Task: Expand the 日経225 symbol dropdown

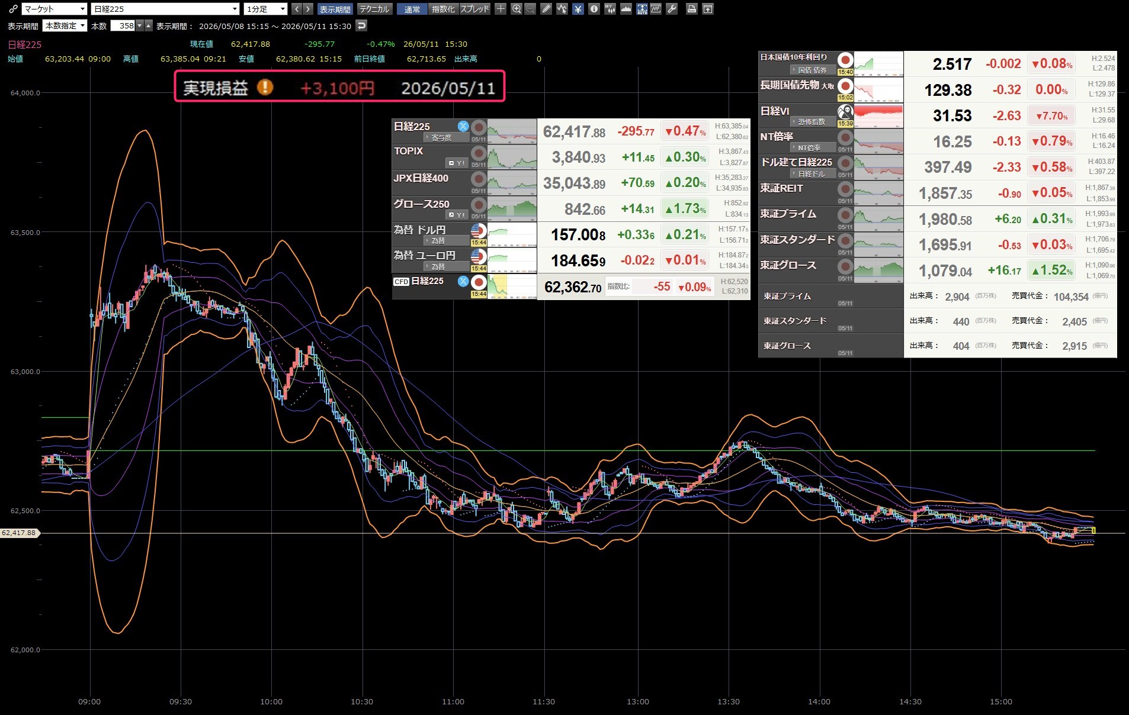Action: [165, 9]
